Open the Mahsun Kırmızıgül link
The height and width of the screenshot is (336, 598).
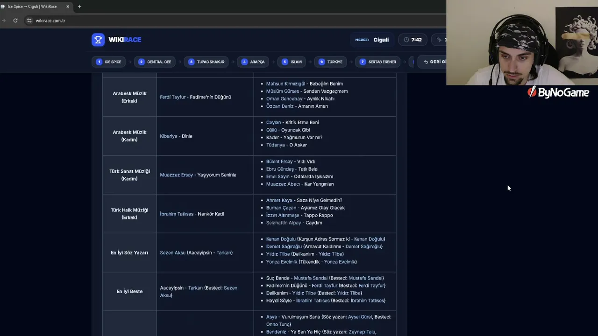pos(286,84)
